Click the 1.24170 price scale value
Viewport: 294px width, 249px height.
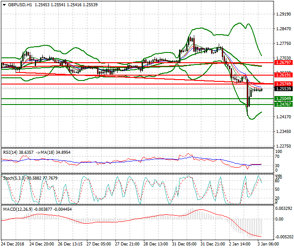click(283, 117)
